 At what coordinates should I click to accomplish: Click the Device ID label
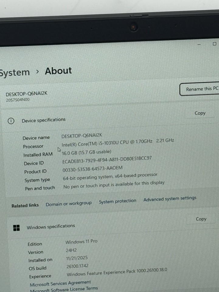click(x=34, y=163)
